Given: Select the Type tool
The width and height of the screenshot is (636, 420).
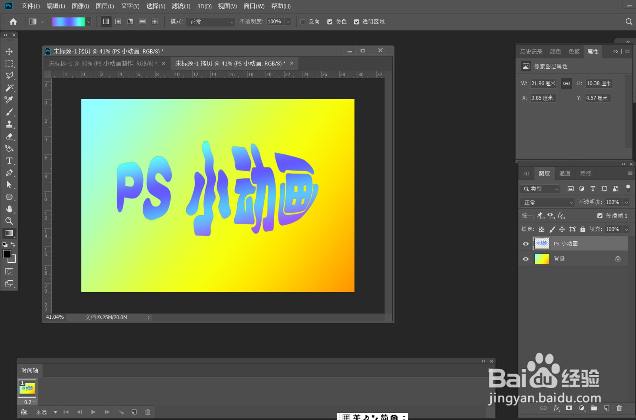Looking at the screenshot, I should (x=9, y=161).
